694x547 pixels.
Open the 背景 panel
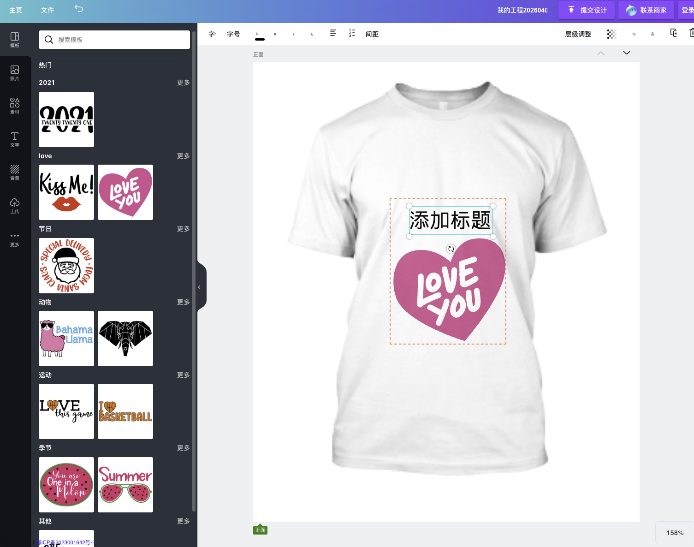pos(14,172)
